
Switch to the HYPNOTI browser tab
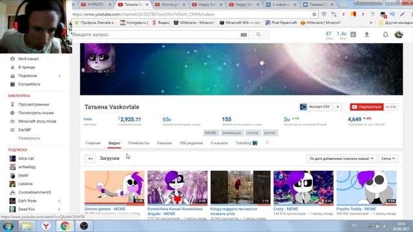[x=97, y=5]
